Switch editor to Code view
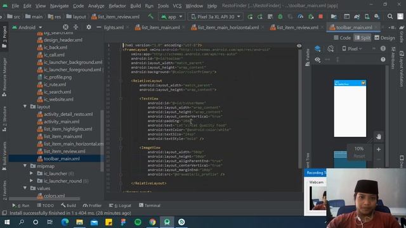The width and height of the screenshot is (406, 228). pyautogui.click(x=343, y=38)
